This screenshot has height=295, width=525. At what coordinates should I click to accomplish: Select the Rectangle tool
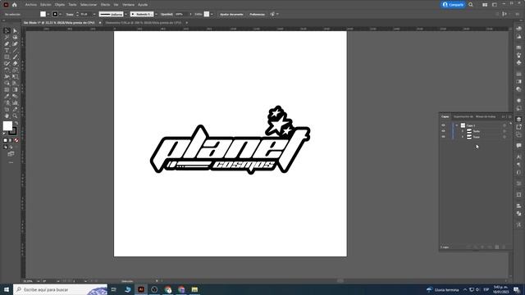pyautogui.click(x=7, y=57)
